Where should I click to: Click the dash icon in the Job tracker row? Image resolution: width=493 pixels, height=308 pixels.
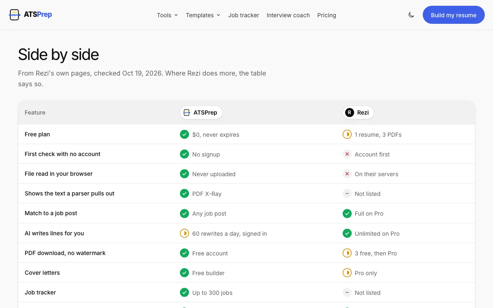click(347, 292)
